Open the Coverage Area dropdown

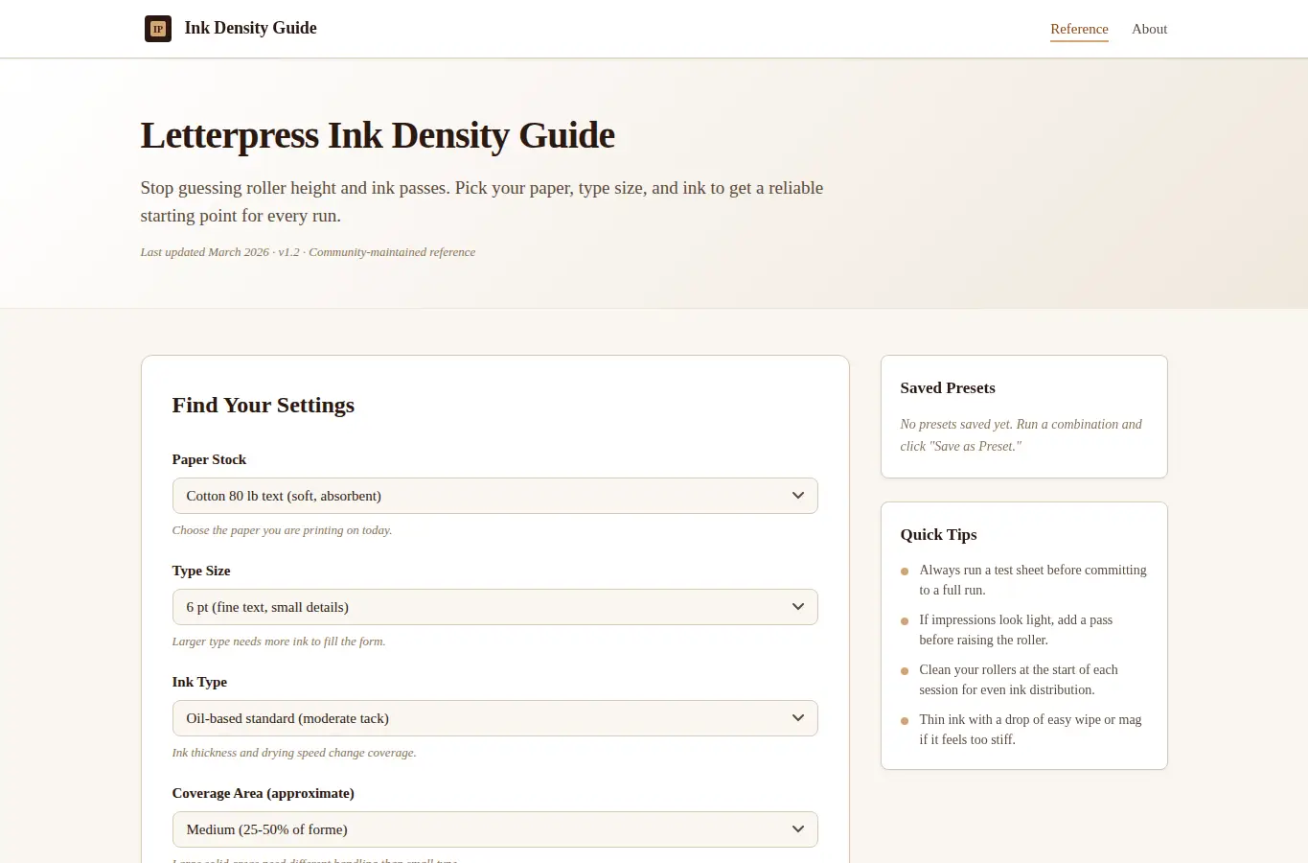click(494, 829)
